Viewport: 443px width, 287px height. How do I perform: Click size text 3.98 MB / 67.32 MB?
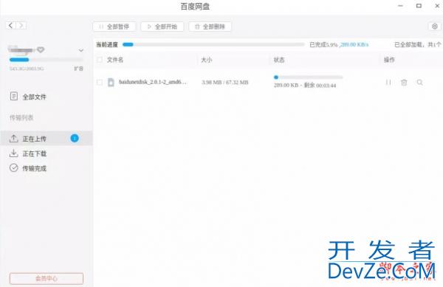225,83
